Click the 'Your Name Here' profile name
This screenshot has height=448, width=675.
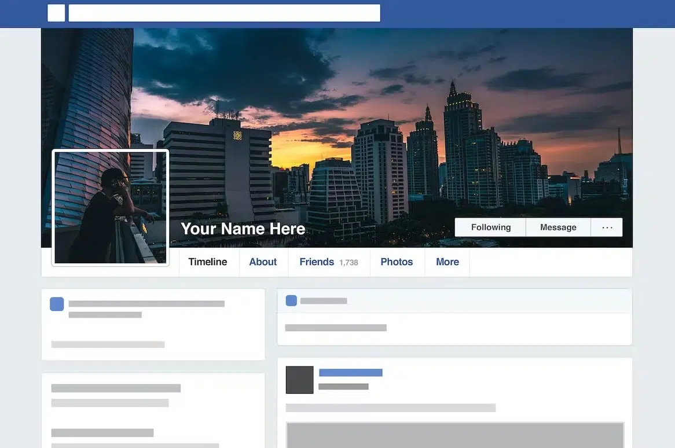click(x=243, y=229)
